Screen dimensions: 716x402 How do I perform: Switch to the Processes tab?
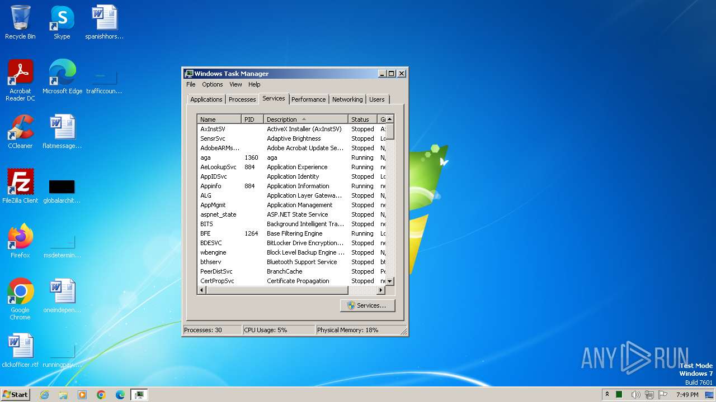pyautogui.click(x=242, y=99)
